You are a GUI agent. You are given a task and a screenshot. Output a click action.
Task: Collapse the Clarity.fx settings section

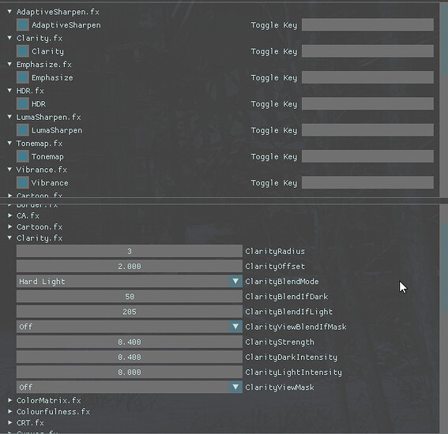[x=9, y=238]
